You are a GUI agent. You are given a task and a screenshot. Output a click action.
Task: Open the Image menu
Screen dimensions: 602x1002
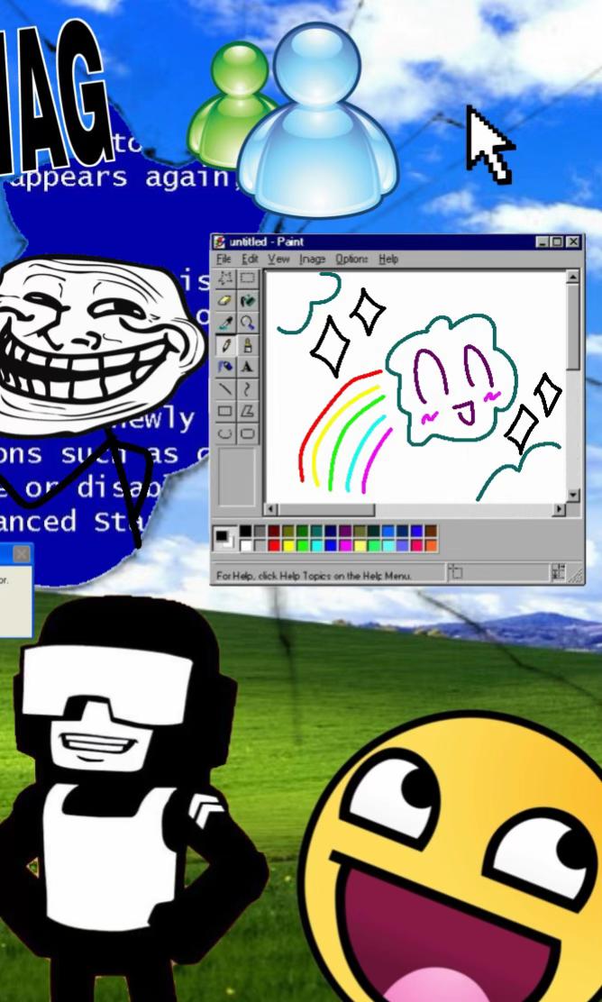(x=313, y=259)
